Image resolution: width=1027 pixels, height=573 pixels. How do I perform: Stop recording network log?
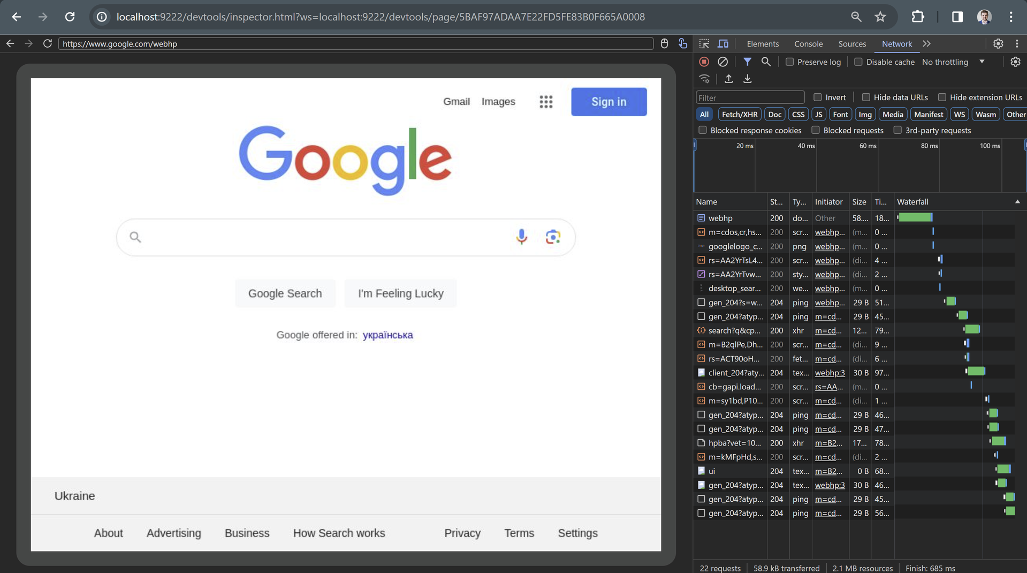tap(704, 62)
